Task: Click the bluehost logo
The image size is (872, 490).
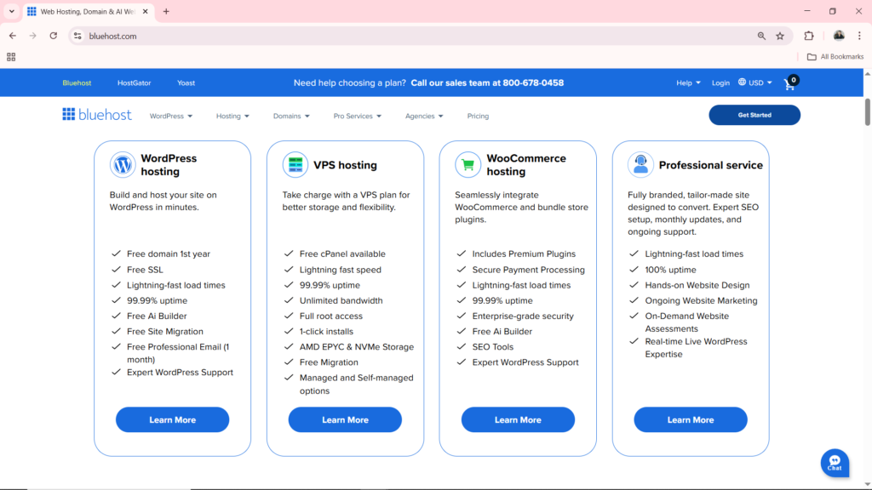Action: pyautogui.click(x=95, y=114)
